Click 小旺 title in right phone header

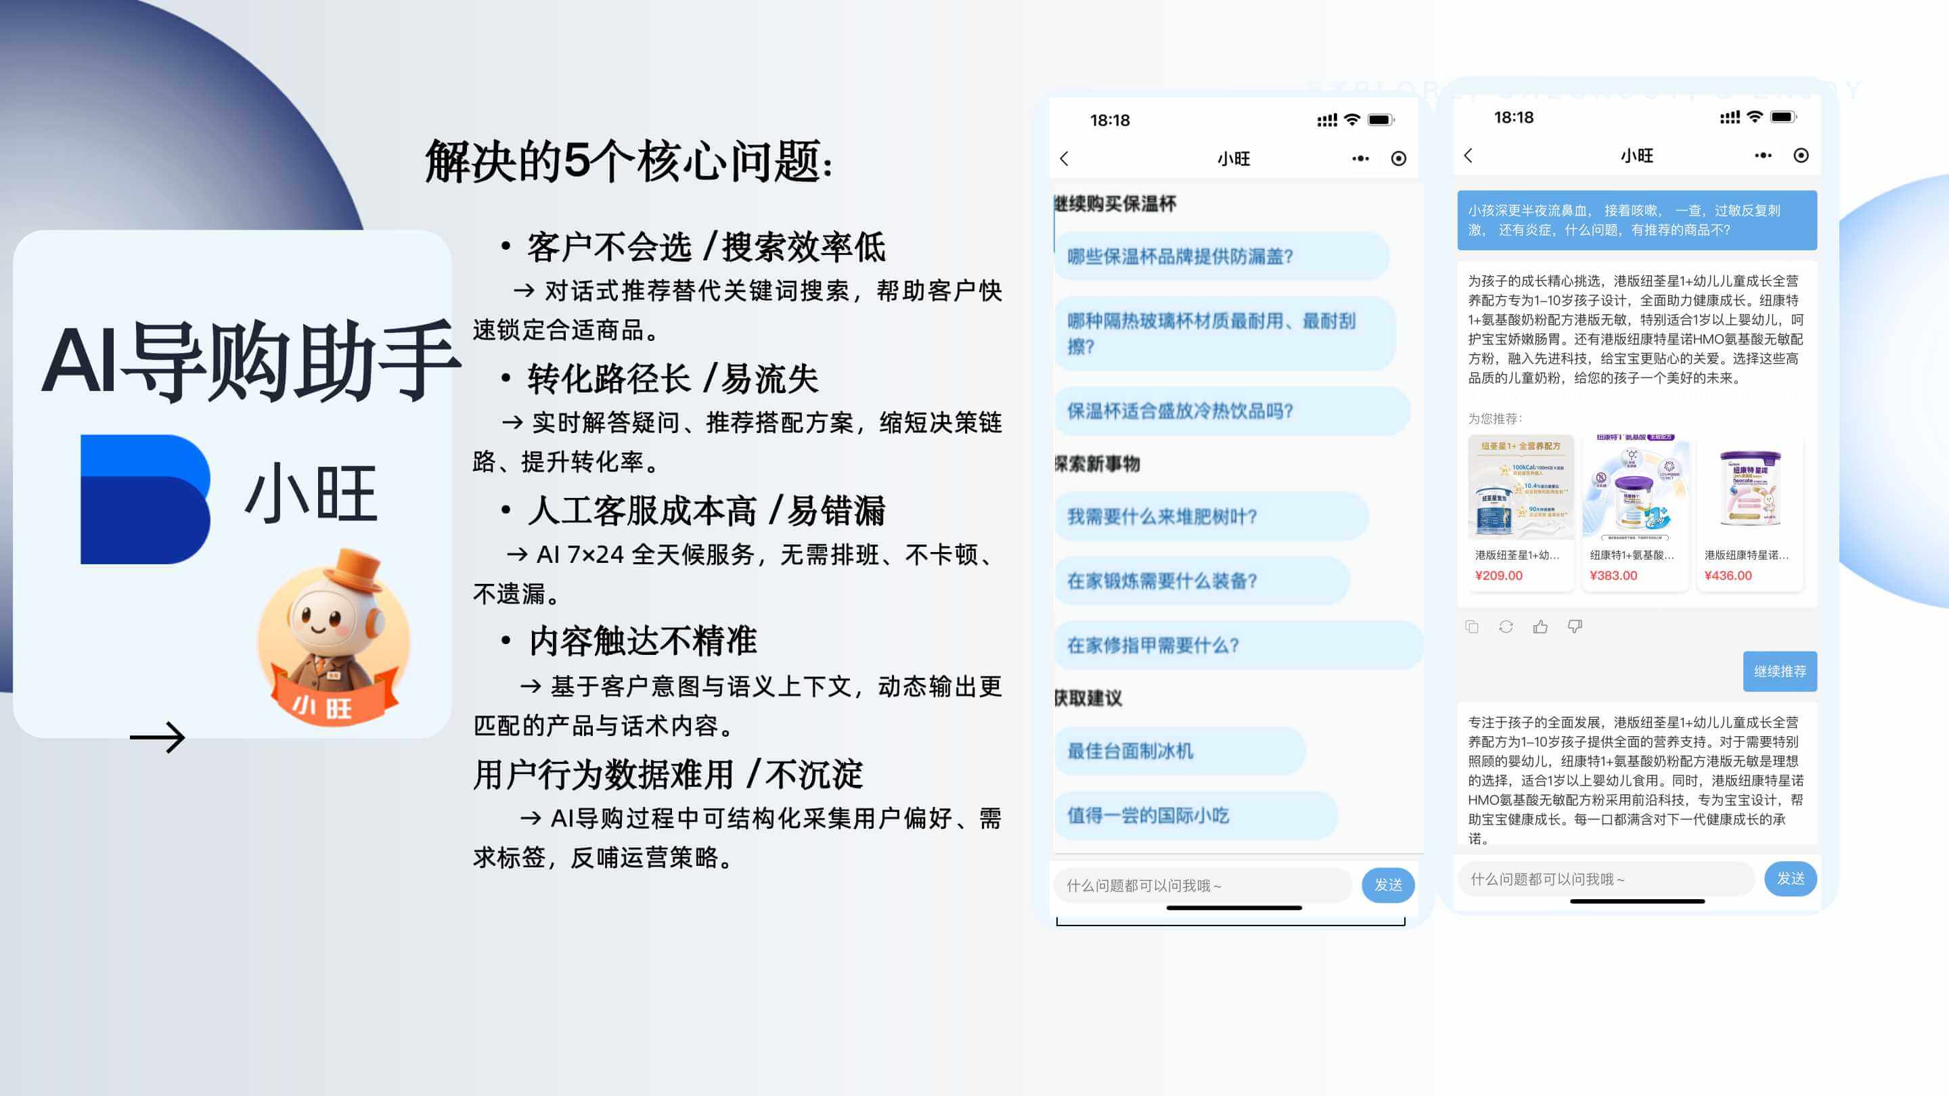click(x=1636, y=156)
